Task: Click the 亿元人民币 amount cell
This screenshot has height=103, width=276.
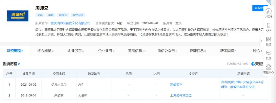Action: 59,85
